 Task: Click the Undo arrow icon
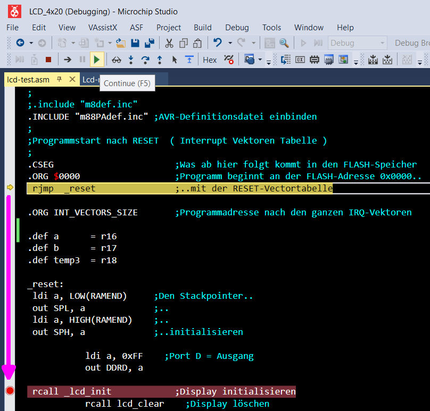pos(218,43)
